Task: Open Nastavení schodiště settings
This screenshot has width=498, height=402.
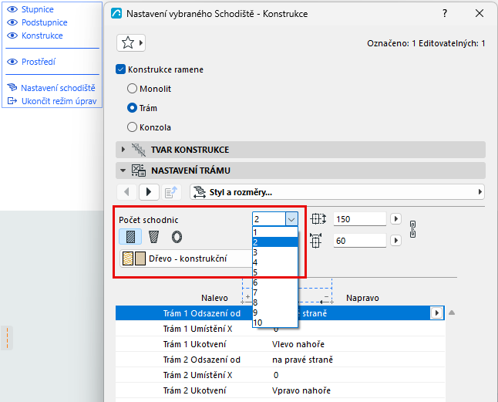Action: click(58, 88)
